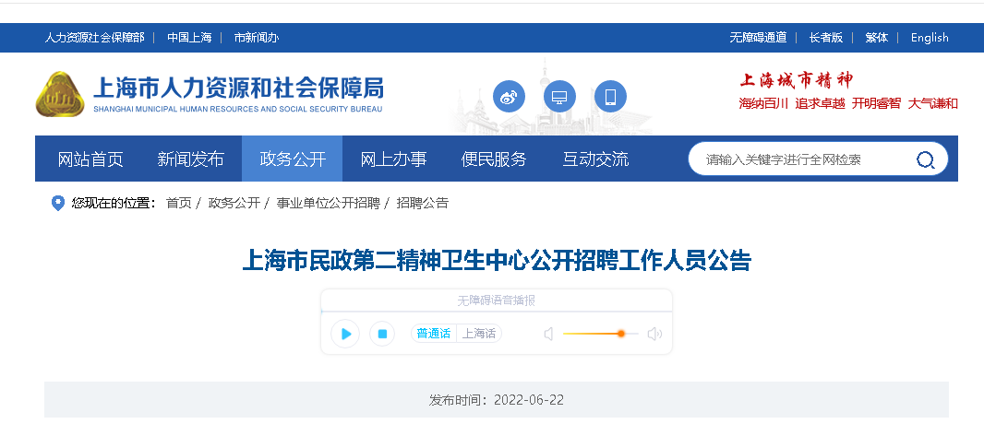Image resolution: width=984 pixels, height=424 pixels.
Task: Switch to 繁体 version
Action: tap(877, 38)
